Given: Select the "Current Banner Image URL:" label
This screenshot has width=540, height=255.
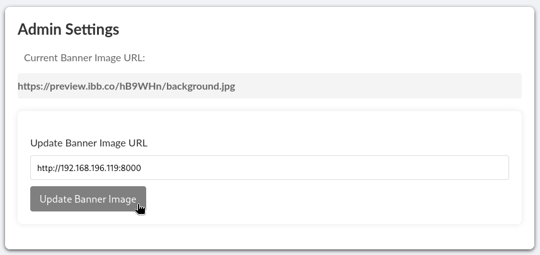Looking at the screenshot, I should click(x=84, y=58).
